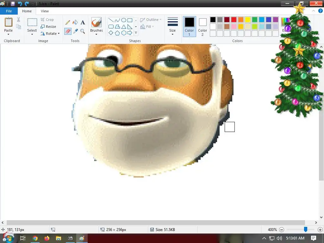Pick the yellow color swatch
324x243 pixels.
tap(247, 20)
